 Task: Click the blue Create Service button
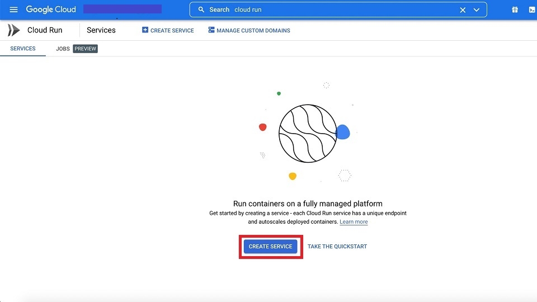tap(271, 247)
